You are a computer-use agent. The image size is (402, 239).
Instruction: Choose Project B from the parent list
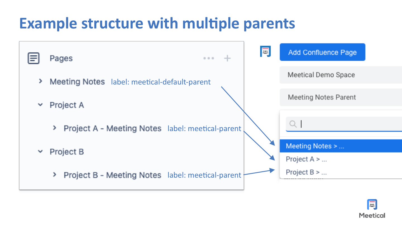coord(306,172)
